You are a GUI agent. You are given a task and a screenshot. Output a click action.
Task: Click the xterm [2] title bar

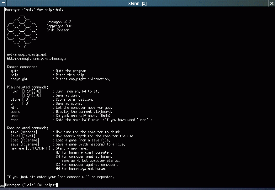pyautogui.click(x=137, y=3)
